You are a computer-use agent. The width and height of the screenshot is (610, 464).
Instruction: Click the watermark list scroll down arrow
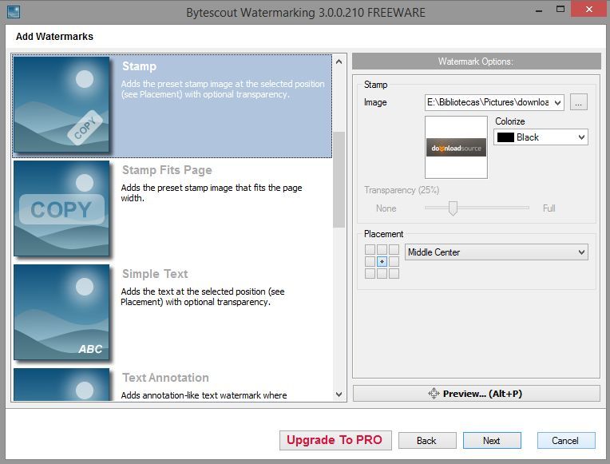click(x=339, y=395)
